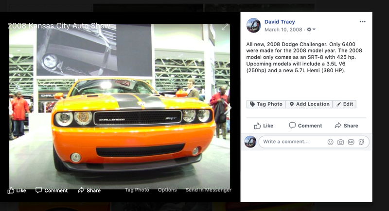Image resolution: width=389 pixels, height=211 pixels.
Task: Click the photo caption text about Challenger
Action: (304, 57)
